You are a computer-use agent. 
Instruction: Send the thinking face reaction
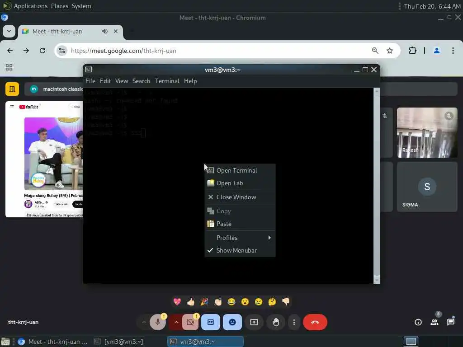point(272,301)
